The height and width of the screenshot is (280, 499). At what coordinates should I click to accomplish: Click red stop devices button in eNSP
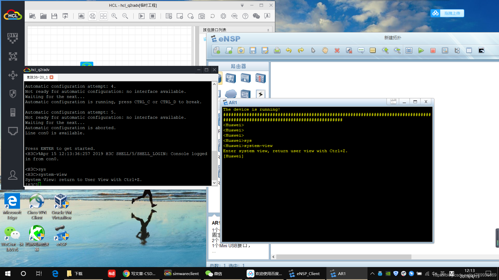(433, 51)
